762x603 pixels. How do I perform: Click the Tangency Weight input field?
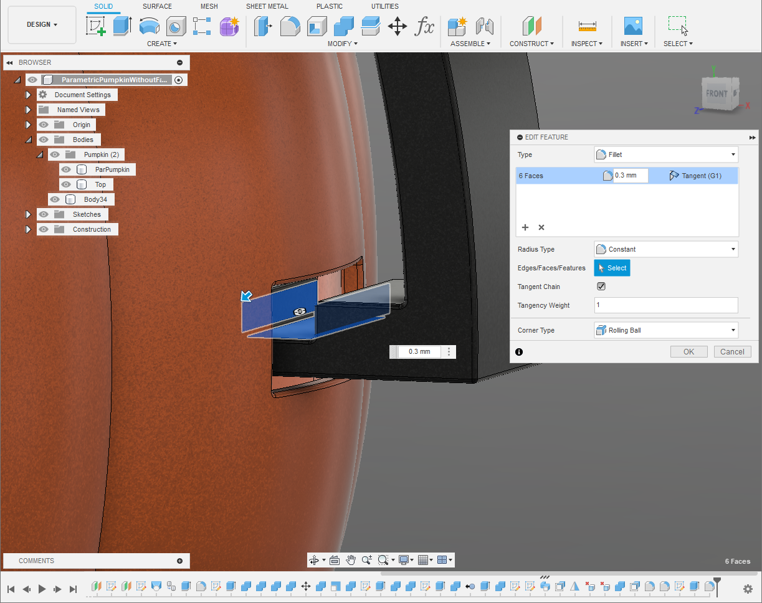[666, 305]
